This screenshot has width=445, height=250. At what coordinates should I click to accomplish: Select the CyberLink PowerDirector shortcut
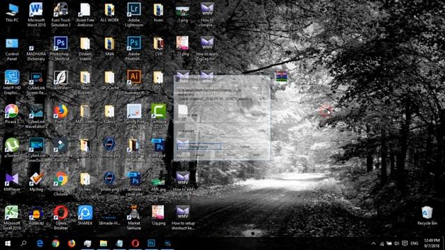tap(36, 150)
